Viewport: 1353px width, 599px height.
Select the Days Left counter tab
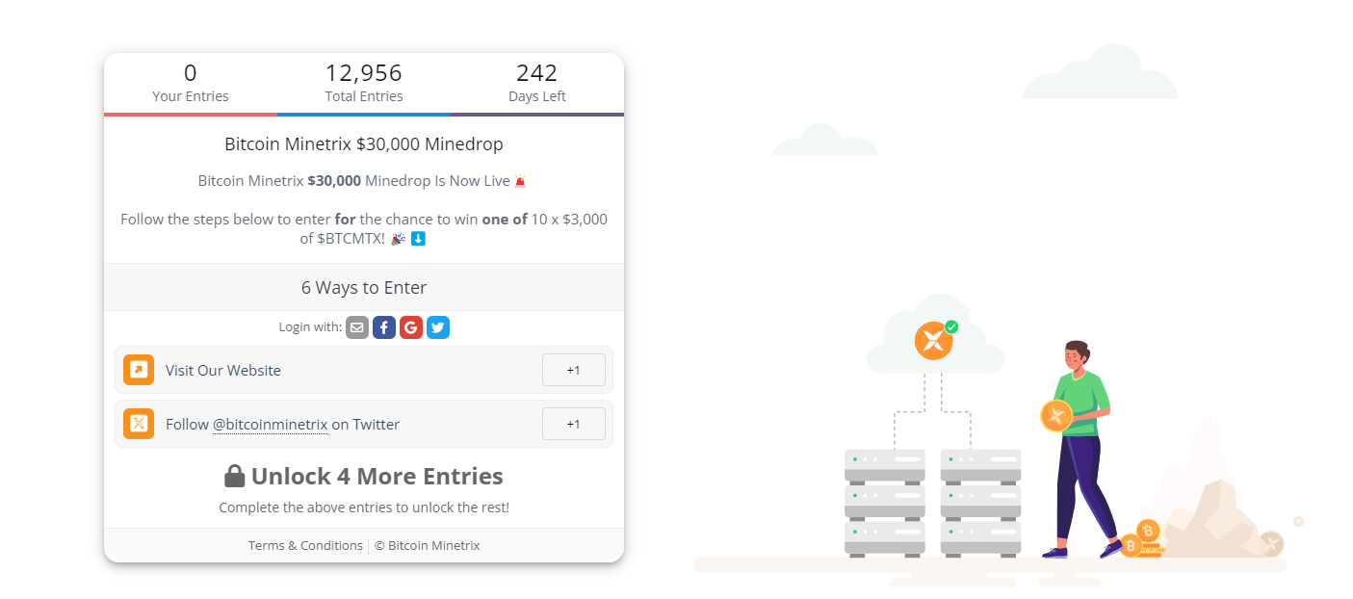click(x=537, y=84)
